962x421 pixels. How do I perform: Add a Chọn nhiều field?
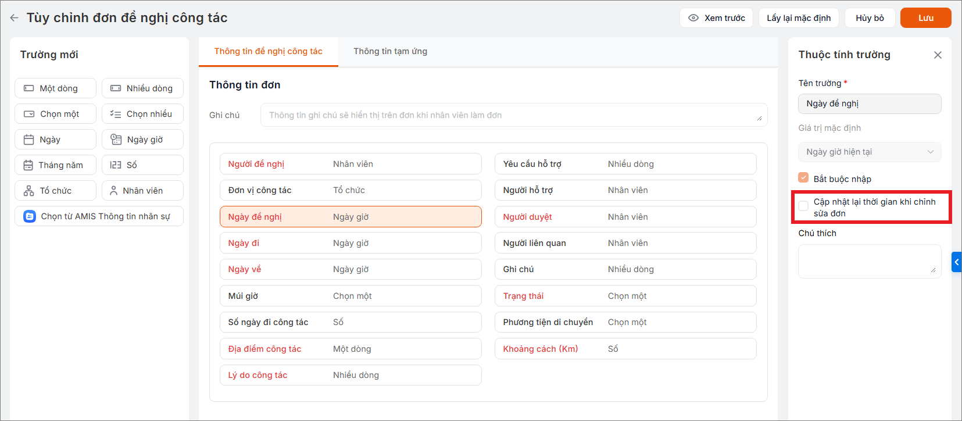142,114
